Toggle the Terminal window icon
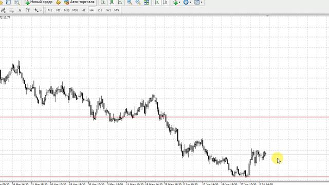This screenshot has height=185, width=329. (x=8, y=2)
